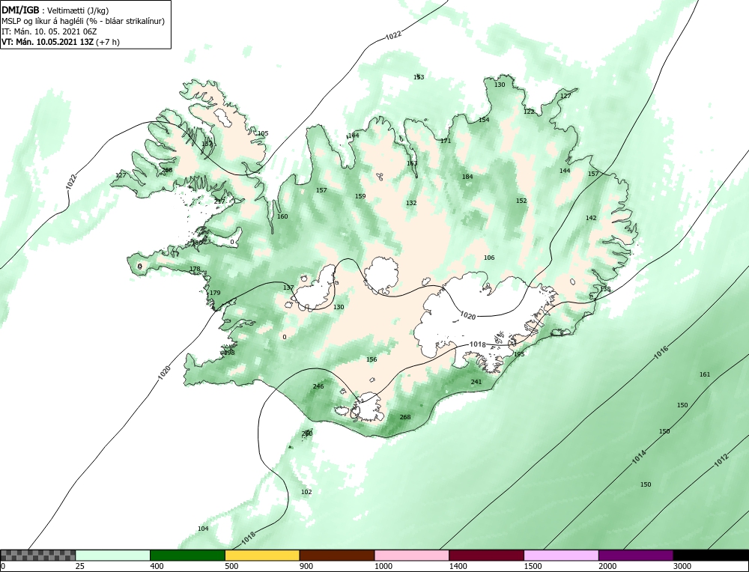Click the legend scale label "400"

click(x=157, y=566)
